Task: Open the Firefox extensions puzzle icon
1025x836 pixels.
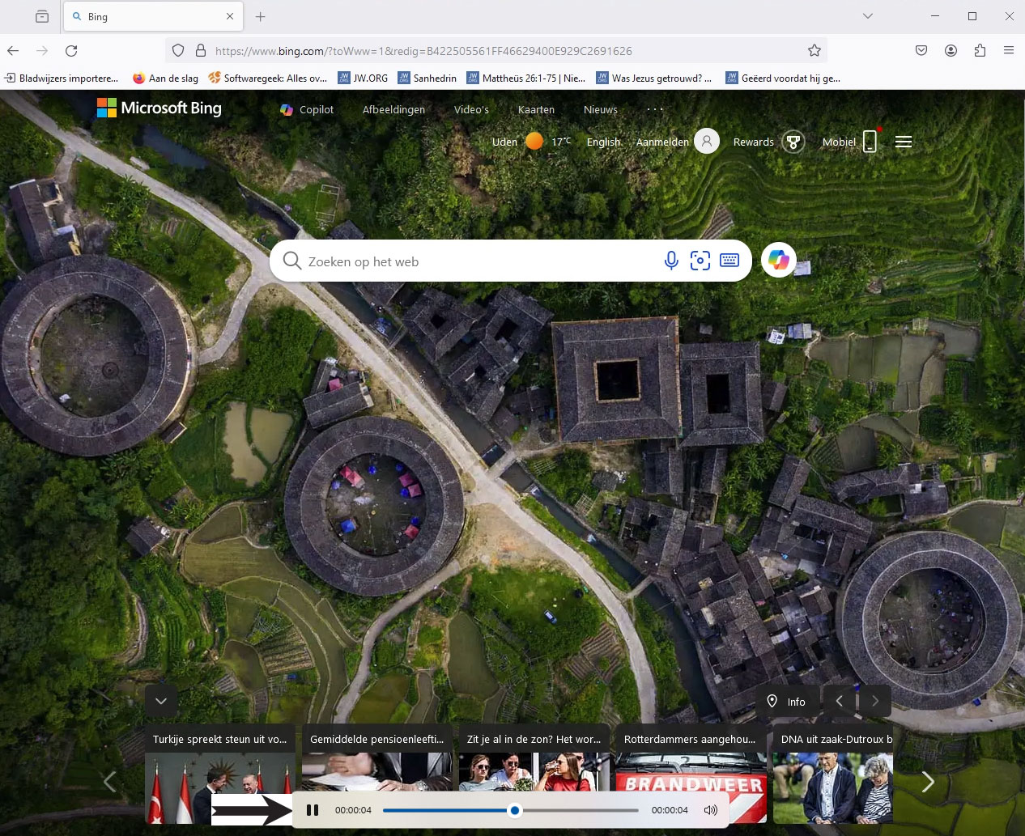Action: click(x=980, y=50)
